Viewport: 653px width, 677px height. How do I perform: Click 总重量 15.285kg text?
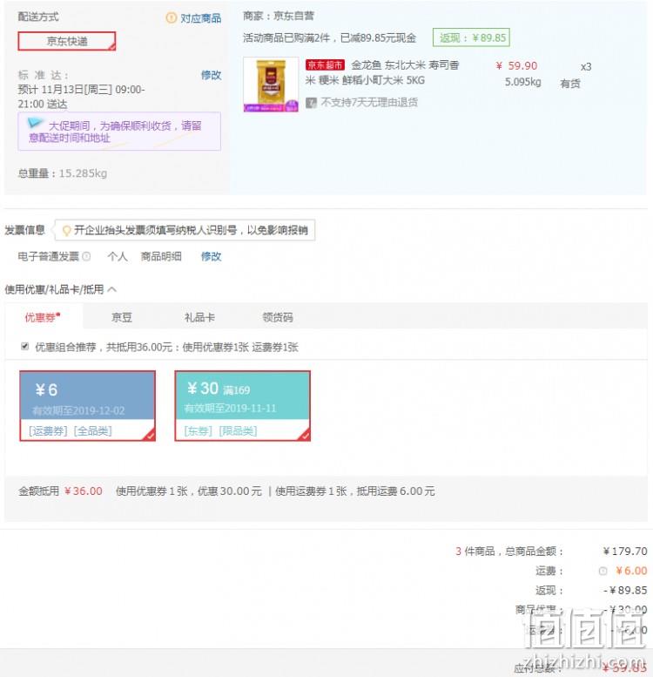point(63,173)
